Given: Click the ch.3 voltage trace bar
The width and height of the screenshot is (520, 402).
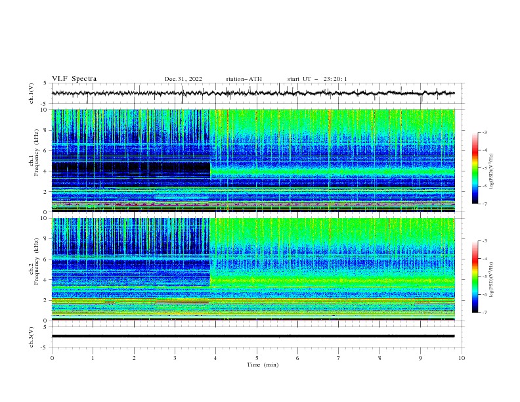Looking at the screenshot, I should (x=253, y=336).
